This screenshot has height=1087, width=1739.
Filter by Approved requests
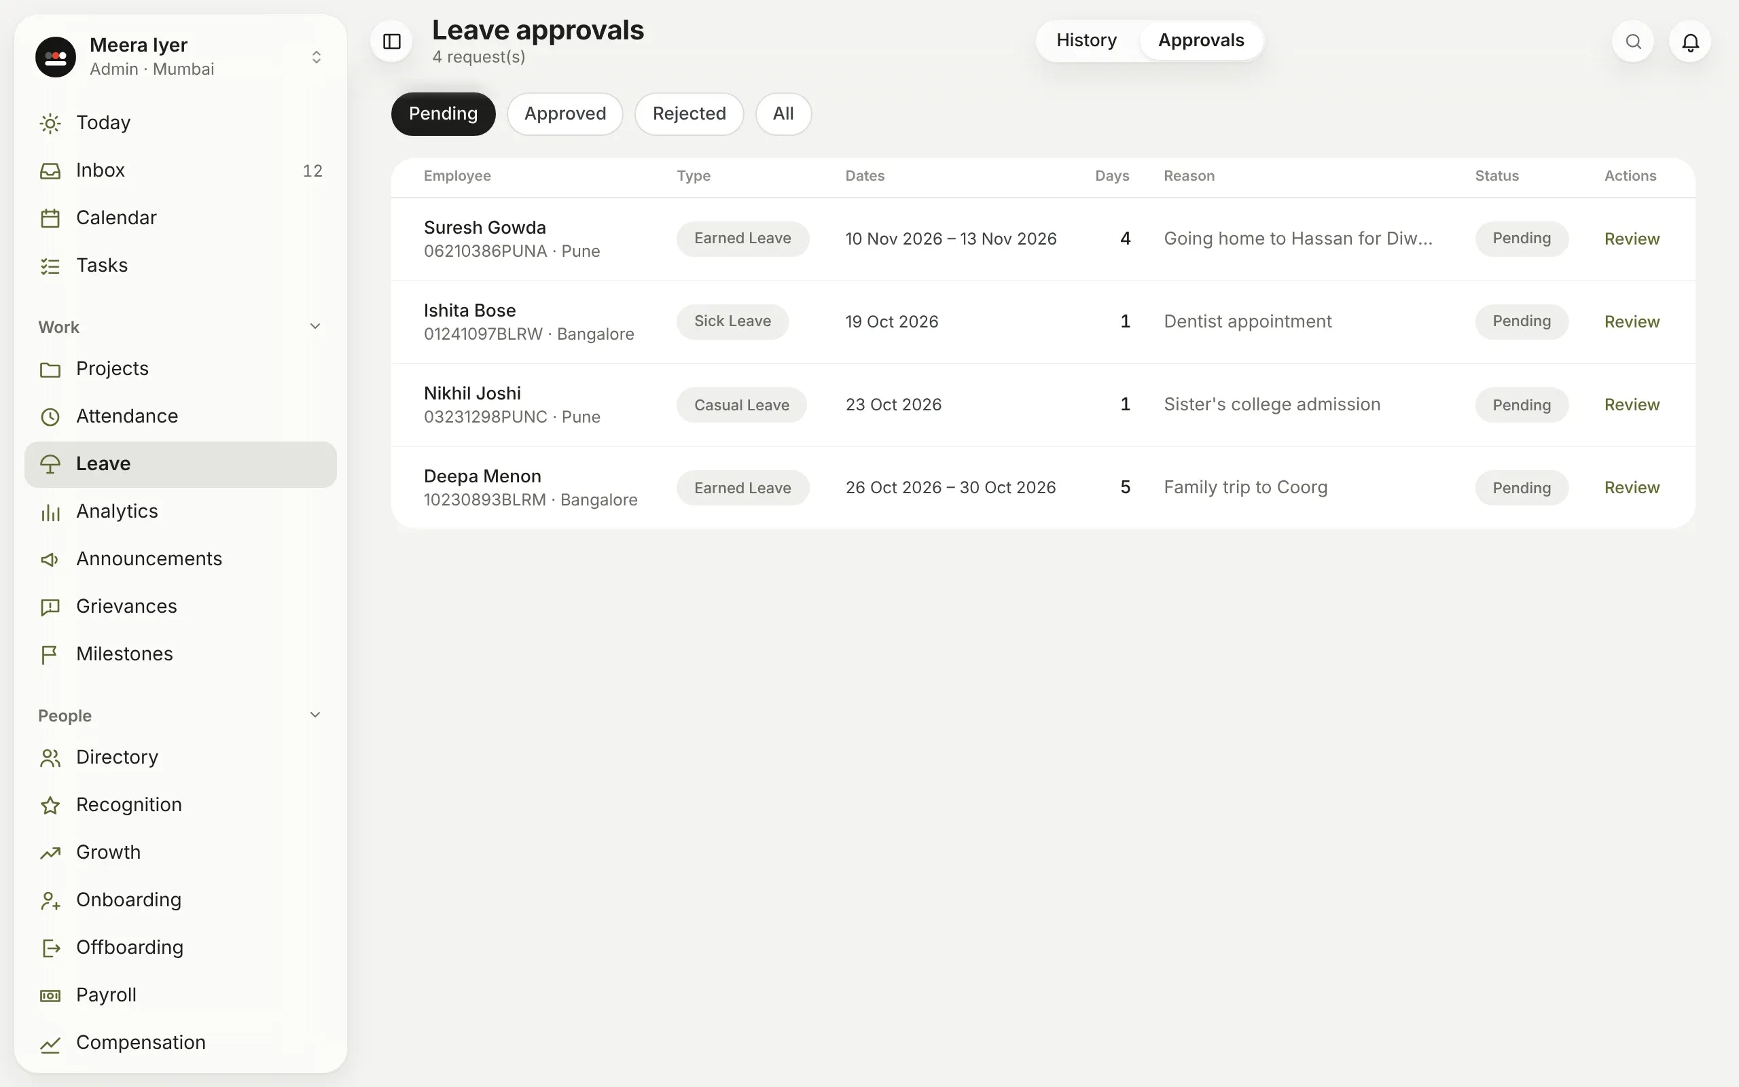[564, 113]
